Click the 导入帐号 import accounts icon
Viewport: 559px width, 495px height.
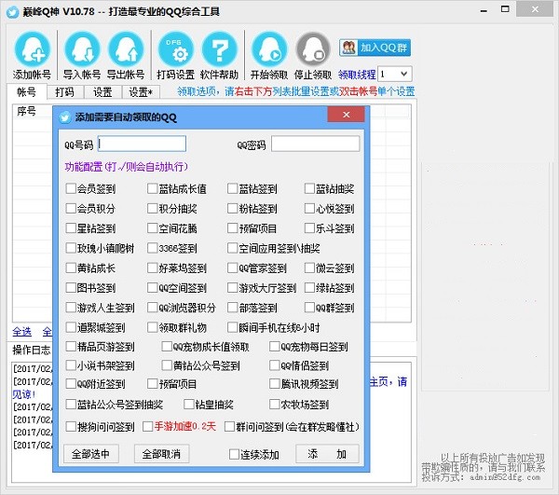(x=82, y=50)
